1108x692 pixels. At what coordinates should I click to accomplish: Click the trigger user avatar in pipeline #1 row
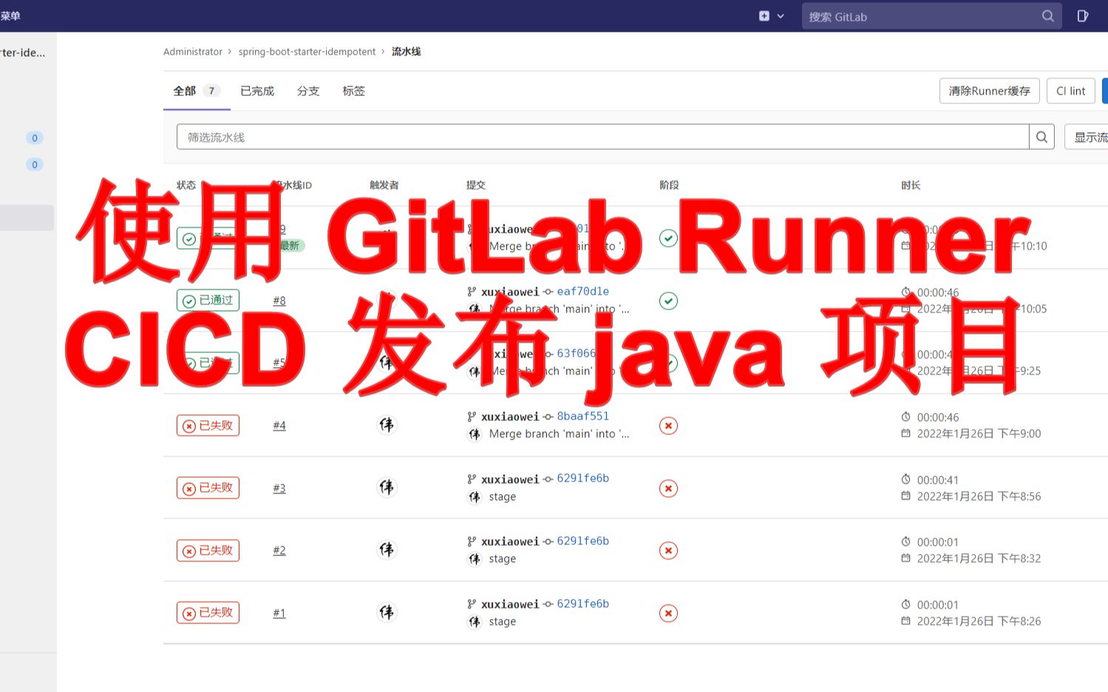387,612
